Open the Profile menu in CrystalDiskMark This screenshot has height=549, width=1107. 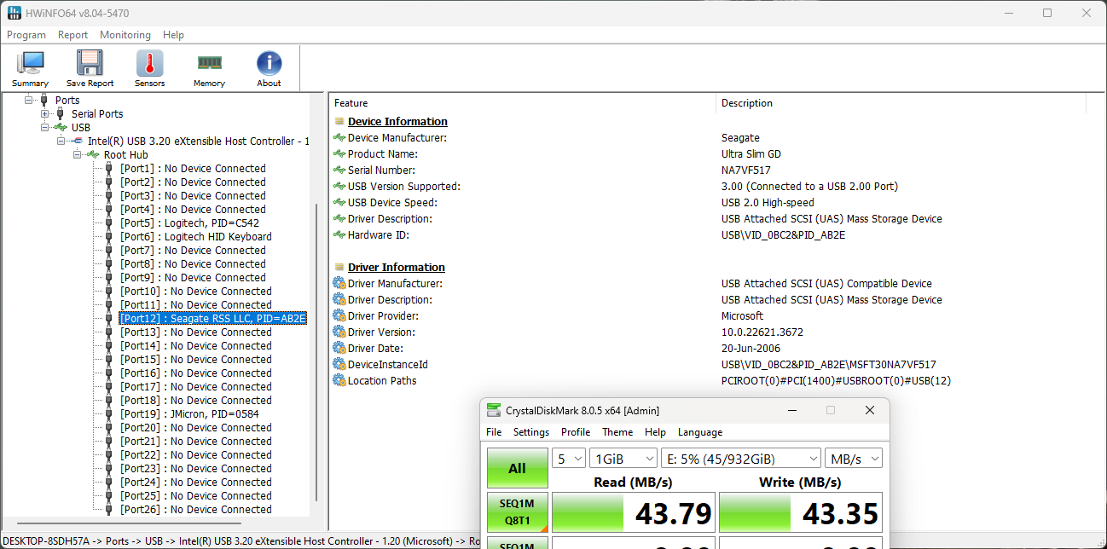point(576,432)
